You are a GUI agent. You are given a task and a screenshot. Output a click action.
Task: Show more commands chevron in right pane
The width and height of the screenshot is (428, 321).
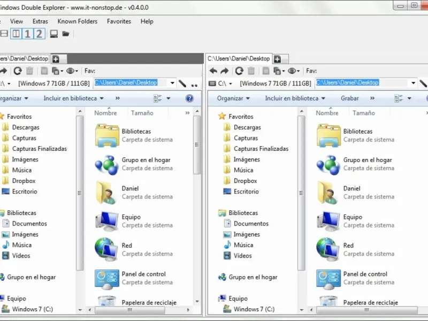coord(372,98)
